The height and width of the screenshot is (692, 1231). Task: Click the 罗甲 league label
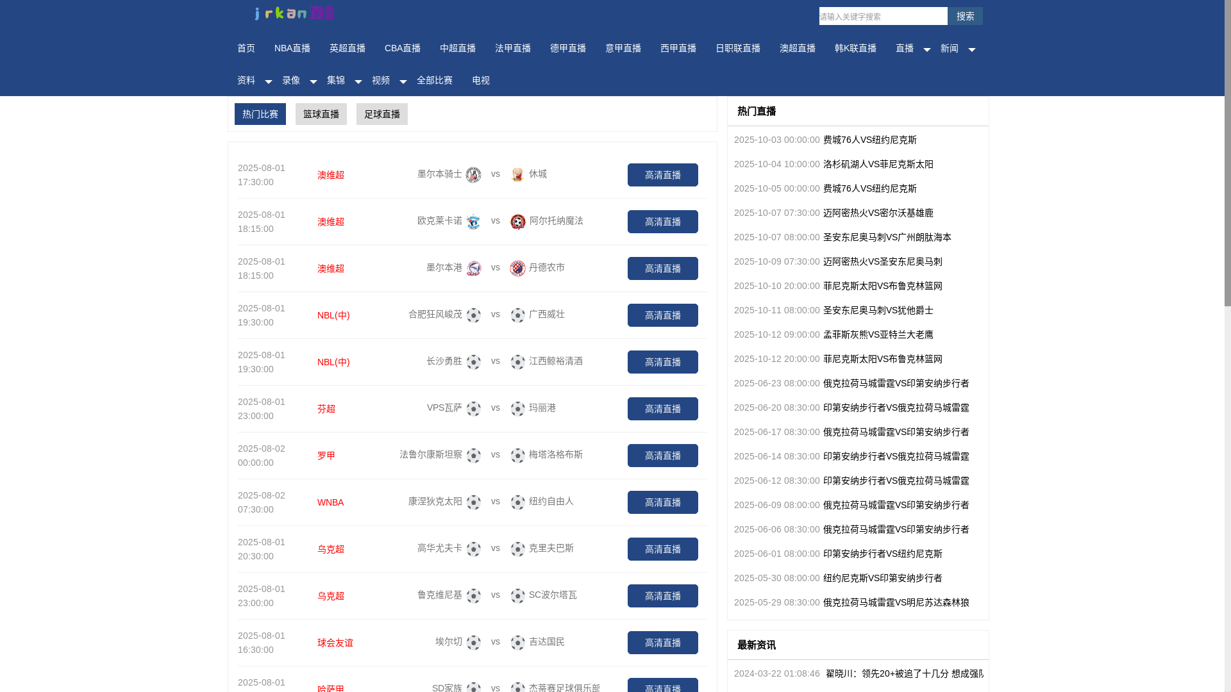tap(326, 456)
